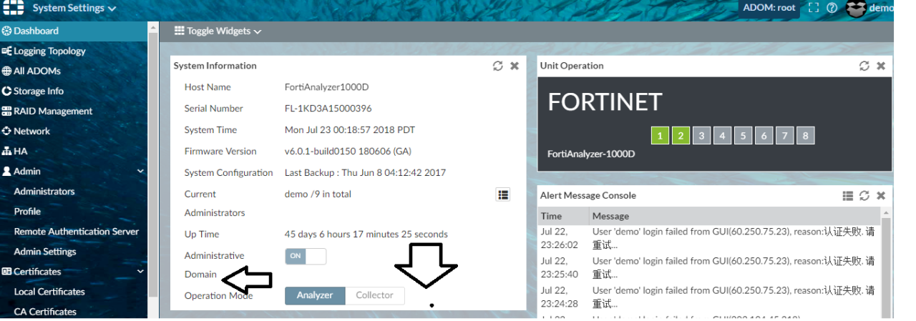916x321 pixels.
Task: Select Analyzer operation mode
Action: (x=315, y=295)
